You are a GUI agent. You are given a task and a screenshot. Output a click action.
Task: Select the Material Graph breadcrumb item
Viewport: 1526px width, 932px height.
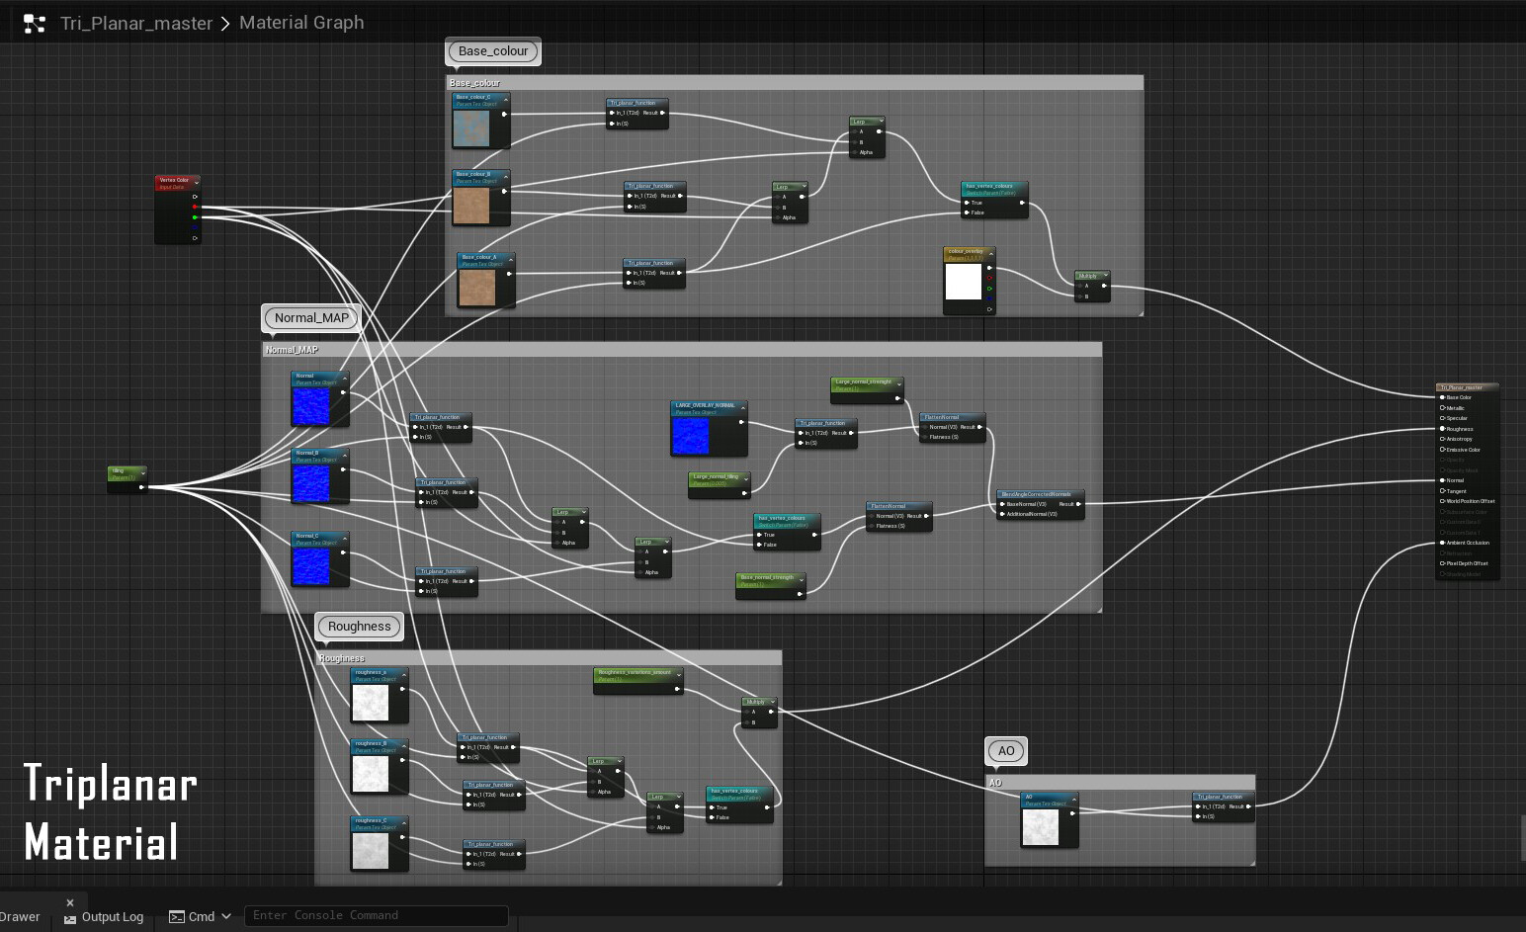[x=300, y=22]
